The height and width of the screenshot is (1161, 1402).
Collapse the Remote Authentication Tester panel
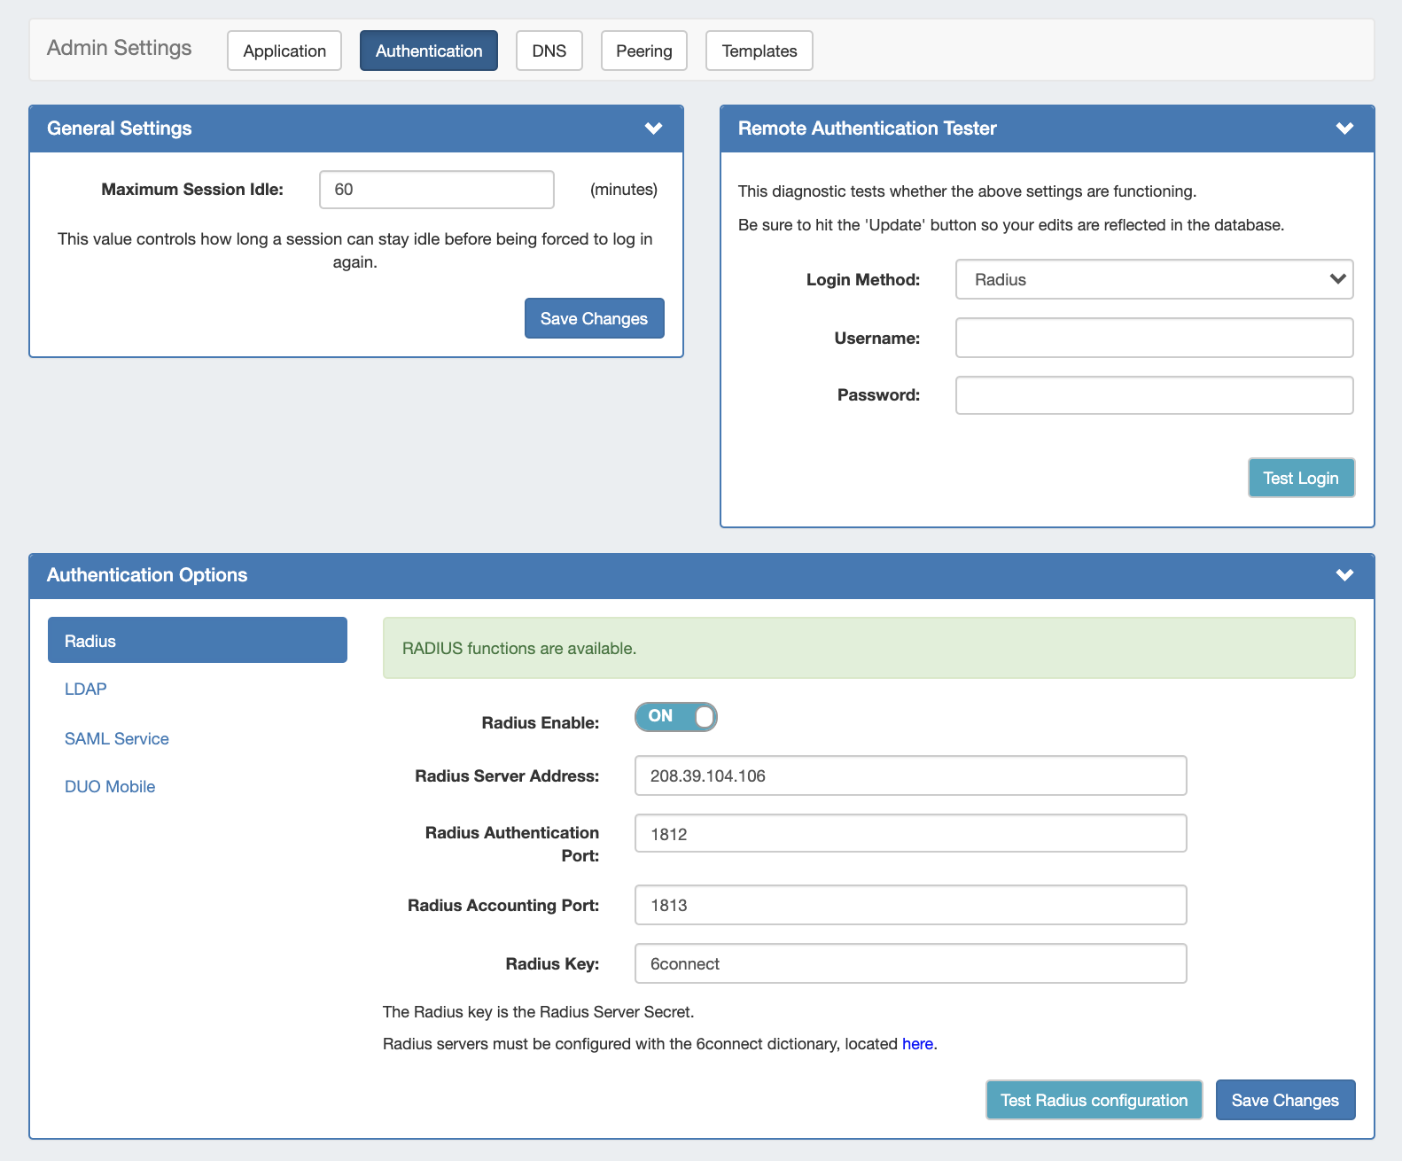coord(1344,129)
